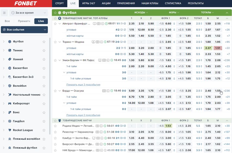Click Показать еще 2 подсобытия link

coord(83,115)
